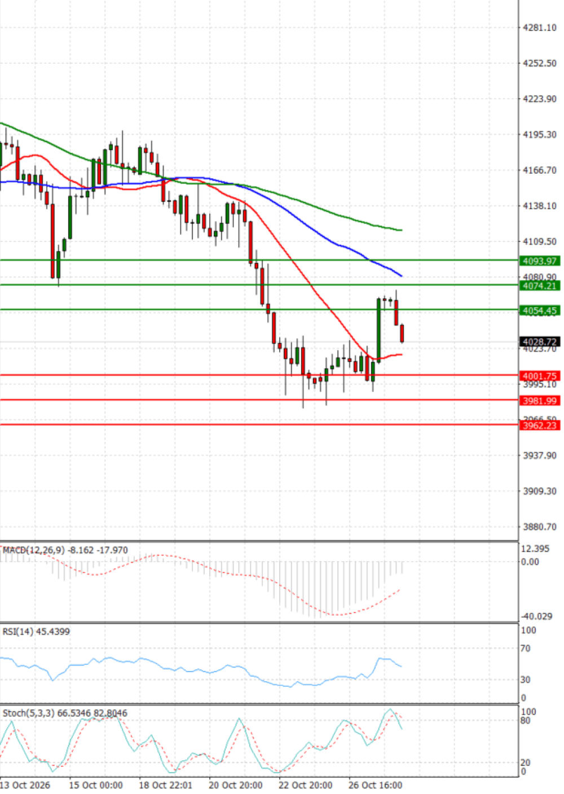Click the 4093.97 resistance level label

(x=539, y=261)
